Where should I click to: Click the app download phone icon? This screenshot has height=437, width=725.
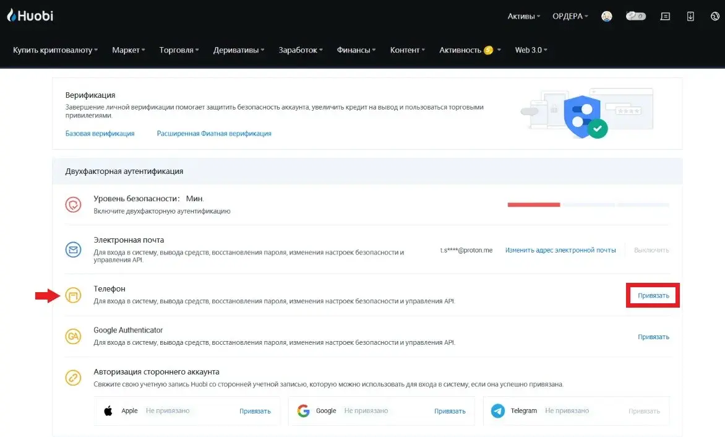point(690,17)
